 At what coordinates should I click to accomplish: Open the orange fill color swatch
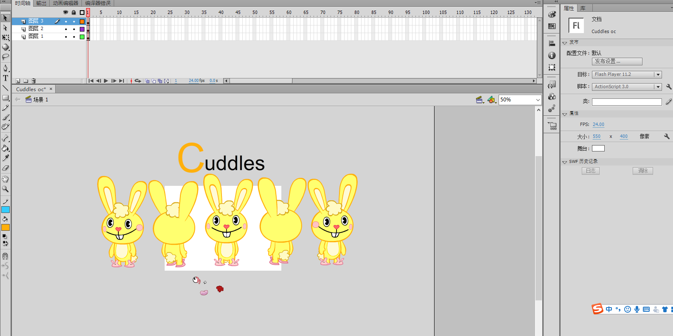[x=6, y=227]
